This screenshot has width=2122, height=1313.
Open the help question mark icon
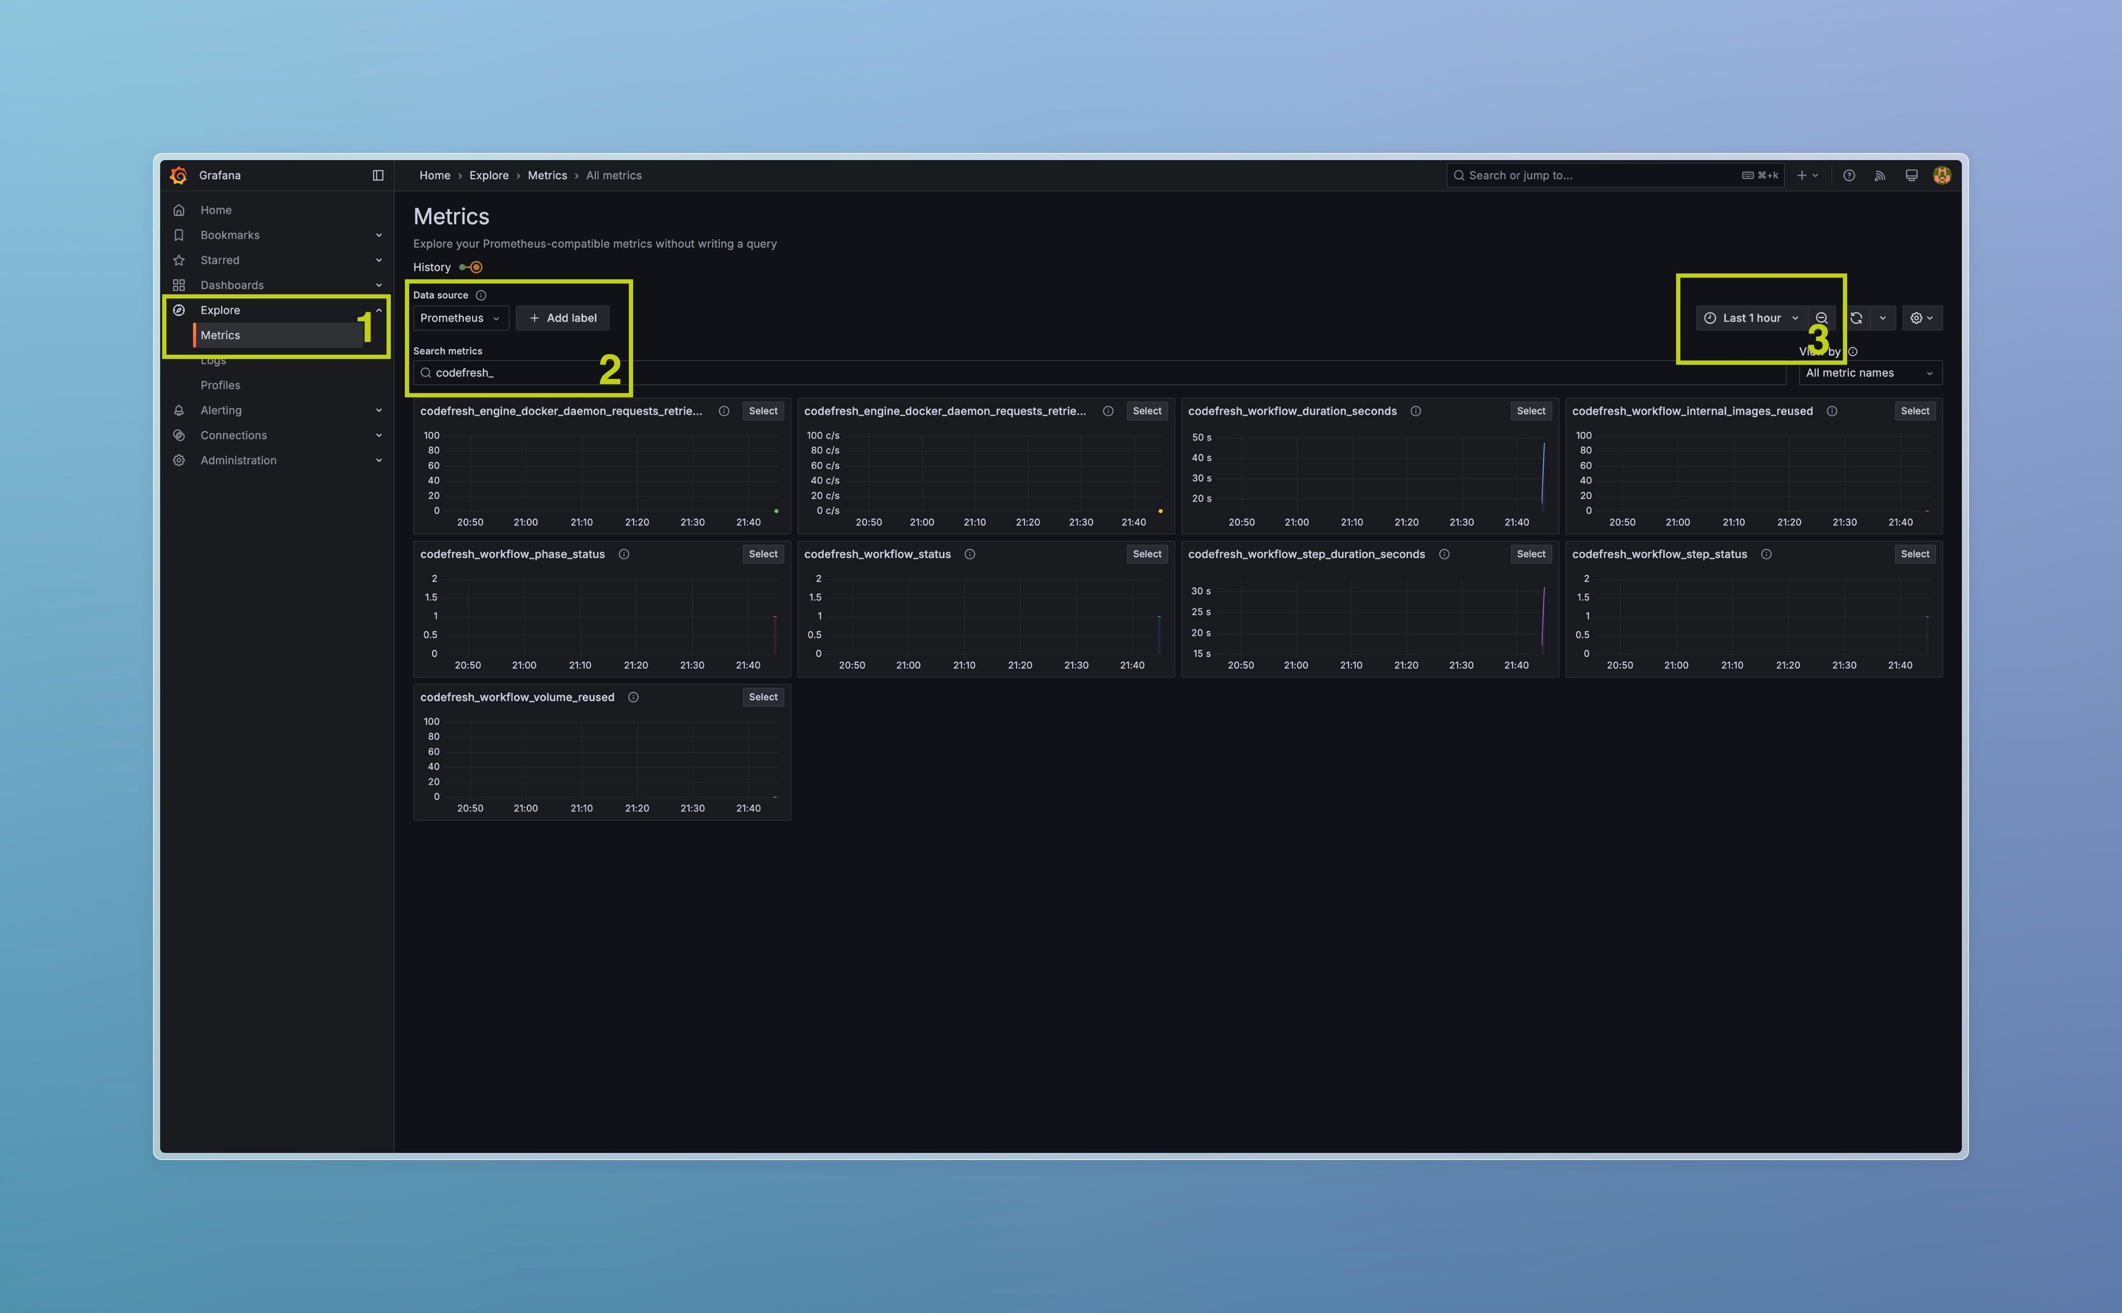(x=1849, y=176)
